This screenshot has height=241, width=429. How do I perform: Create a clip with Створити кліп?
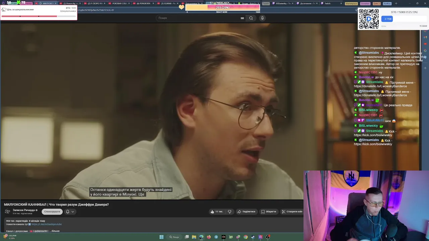pos(292,212)
